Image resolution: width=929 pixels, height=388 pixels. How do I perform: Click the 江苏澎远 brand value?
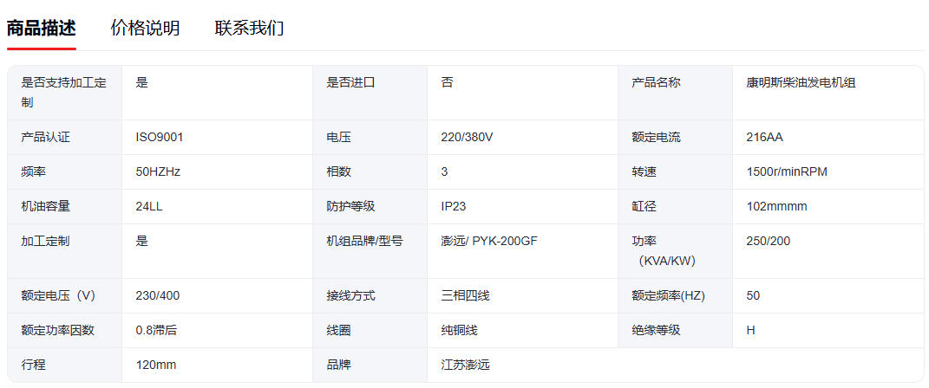465,365
